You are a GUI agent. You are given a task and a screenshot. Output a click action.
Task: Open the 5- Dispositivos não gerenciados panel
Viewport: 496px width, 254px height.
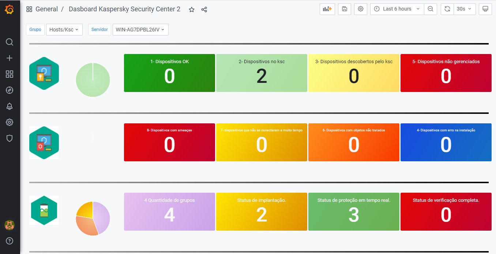coord(446,73)
